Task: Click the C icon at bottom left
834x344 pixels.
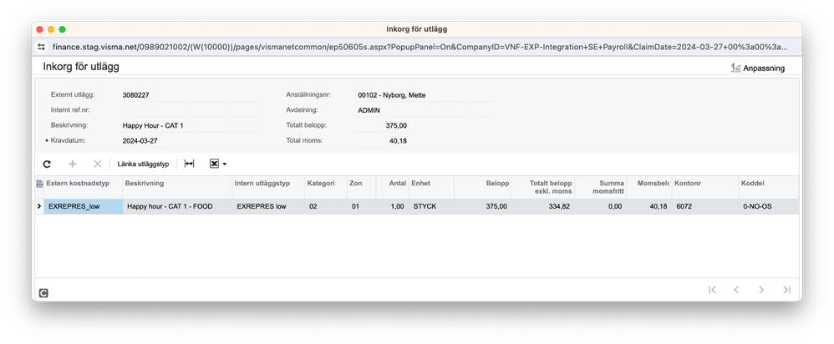Action: pyautogui.click(x=44, y=293)
